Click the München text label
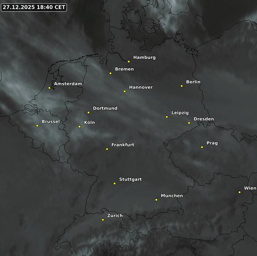The image size is (257, 256). pyautogui.click(x=172, y=196)
